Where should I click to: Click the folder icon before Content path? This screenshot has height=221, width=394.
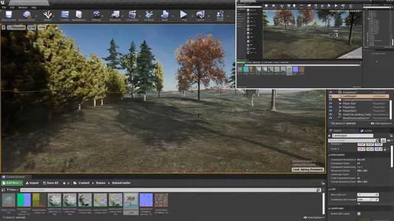(75, 183)
